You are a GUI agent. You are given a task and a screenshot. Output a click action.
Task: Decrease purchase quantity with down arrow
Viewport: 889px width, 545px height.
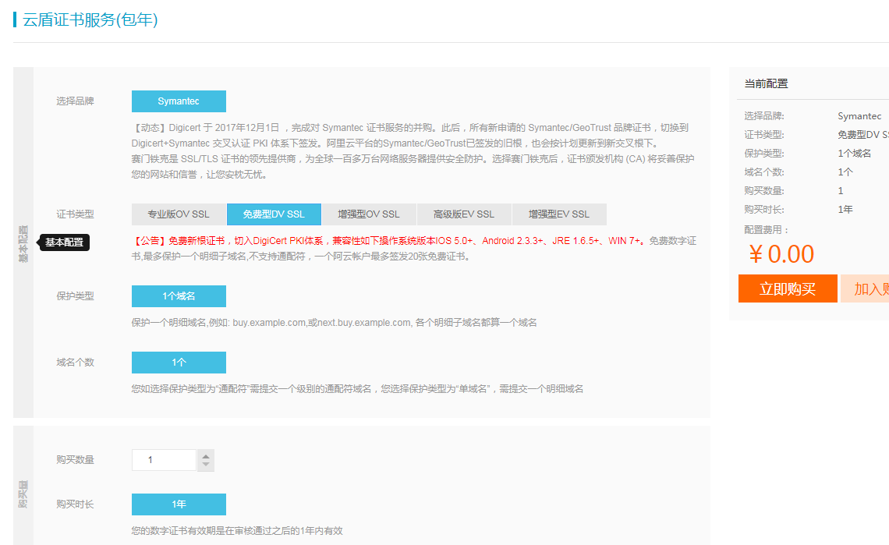pyautogui.click(x=206, y=465)
